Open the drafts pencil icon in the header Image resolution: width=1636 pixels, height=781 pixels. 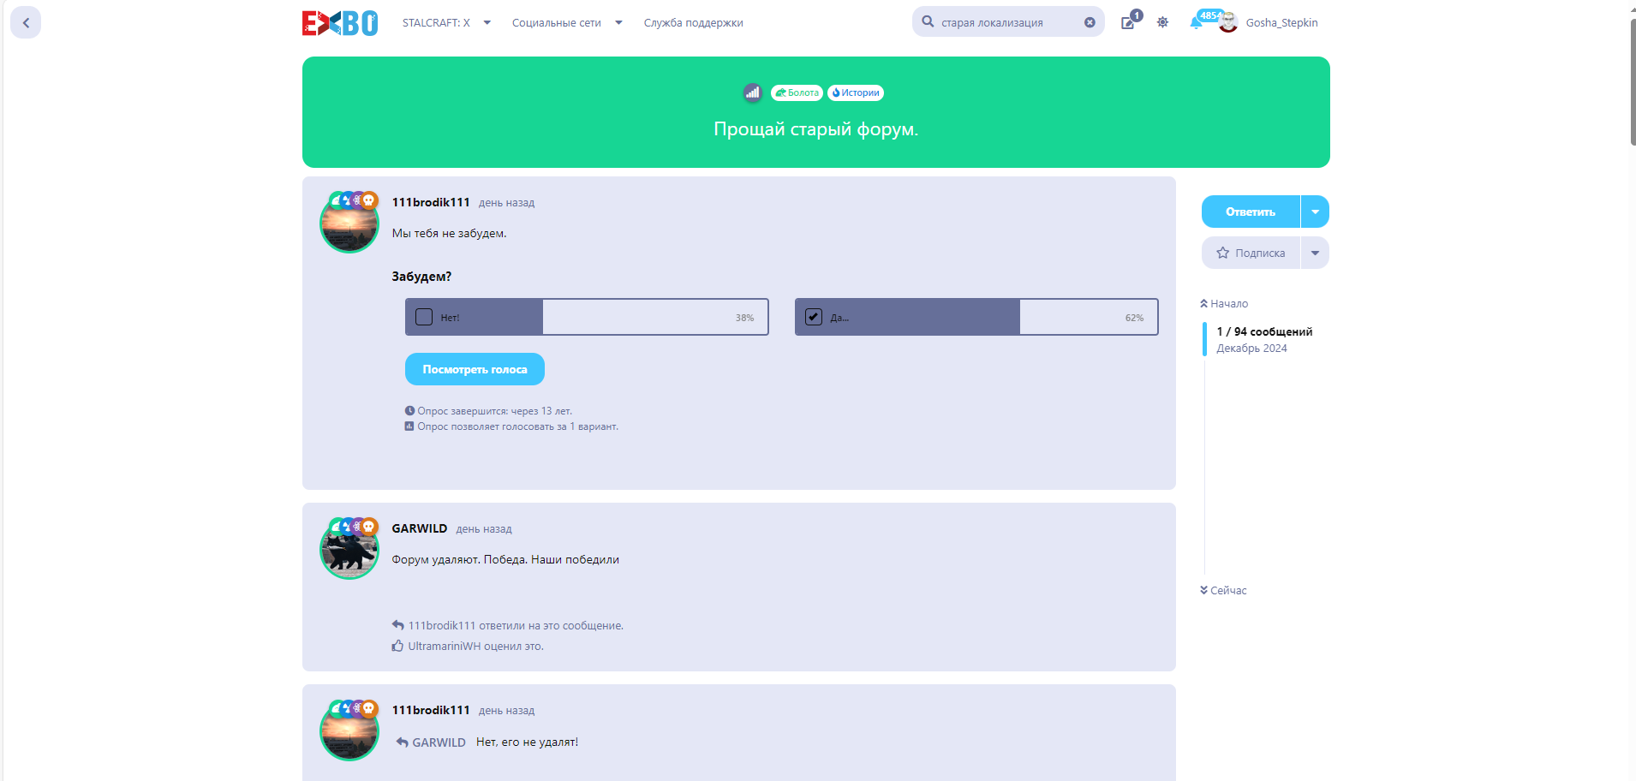(x=1129, y=22)
